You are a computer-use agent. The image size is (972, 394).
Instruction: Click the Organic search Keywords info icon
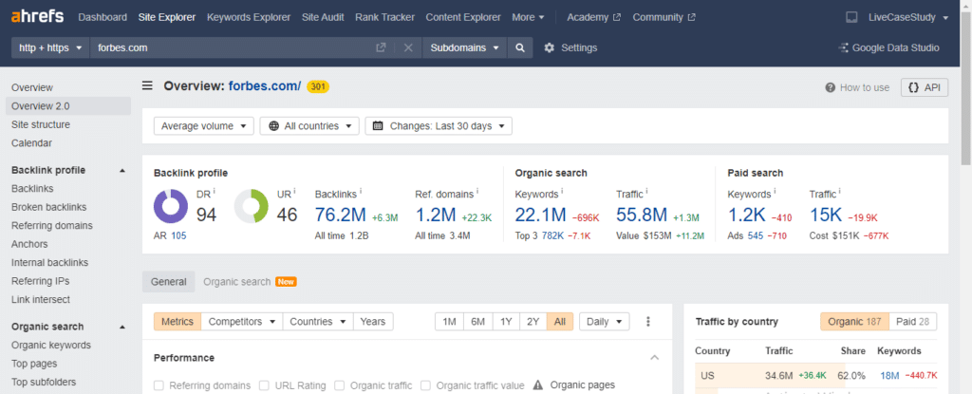point(562,191)
